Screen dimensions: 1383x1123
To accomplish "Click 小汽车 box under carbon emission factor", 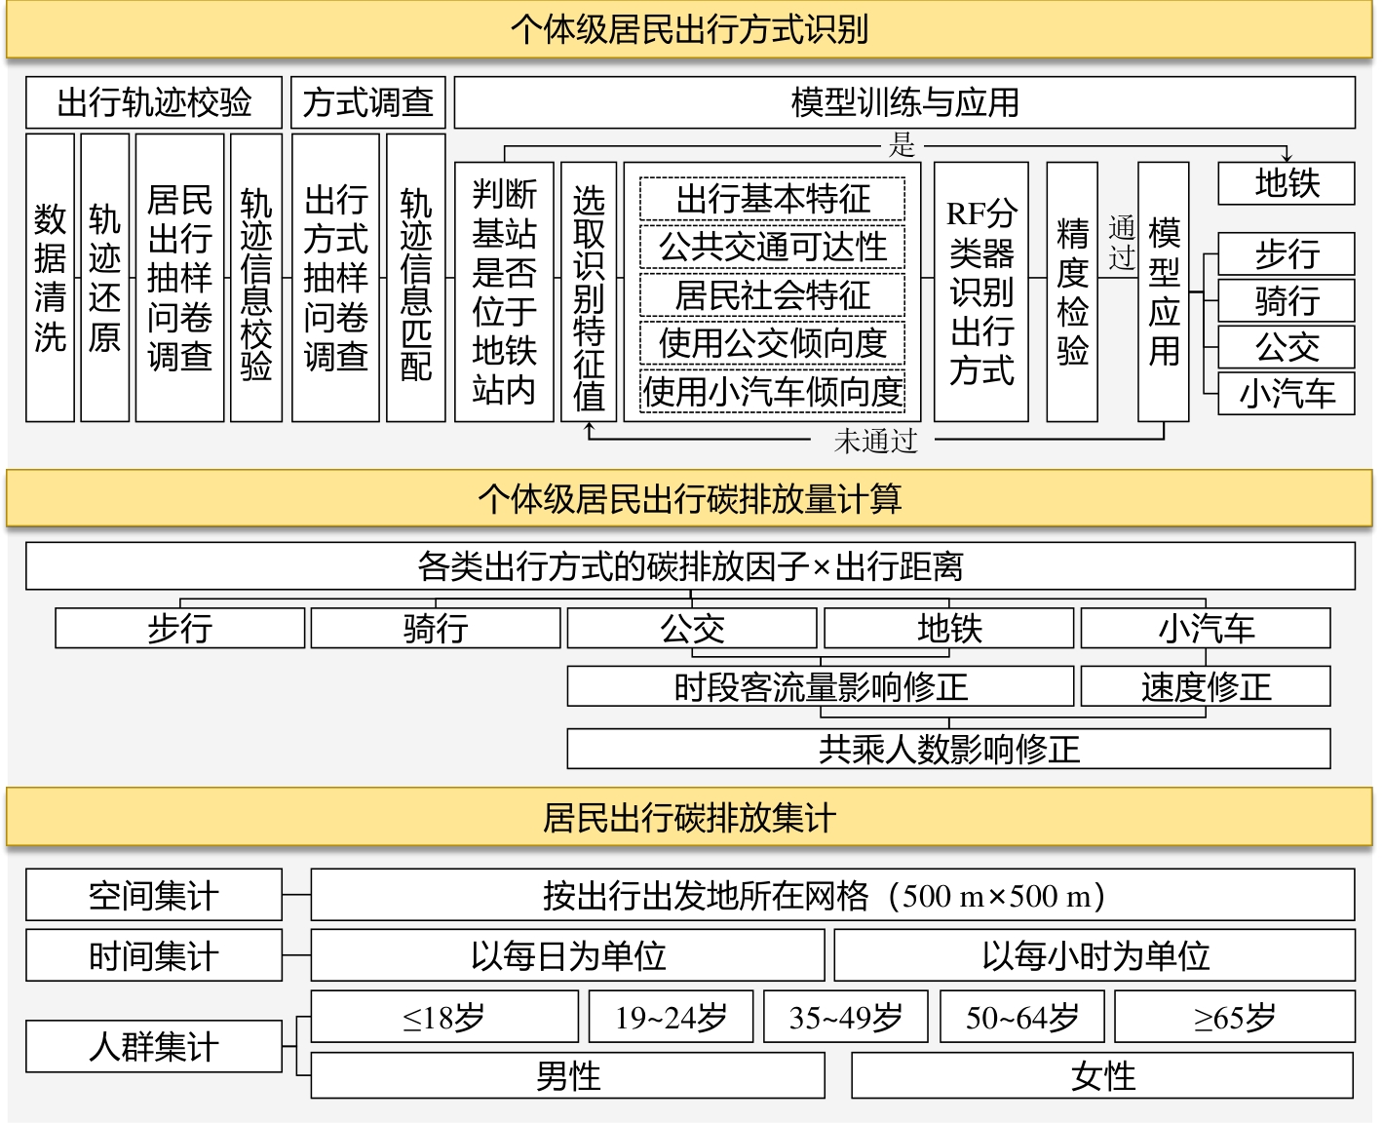I will click(1206, 628).
